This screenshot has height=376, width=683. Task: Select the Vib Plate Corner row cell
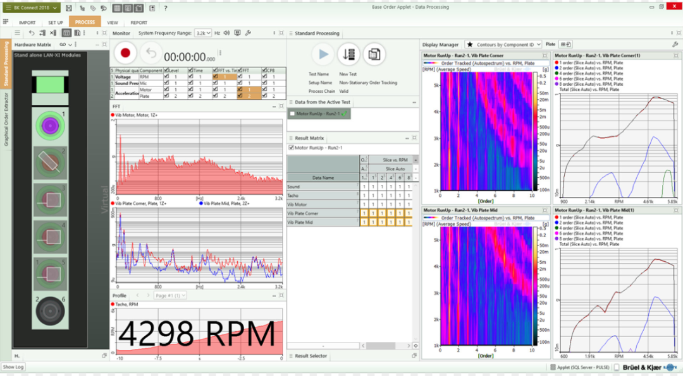point(323,213)
